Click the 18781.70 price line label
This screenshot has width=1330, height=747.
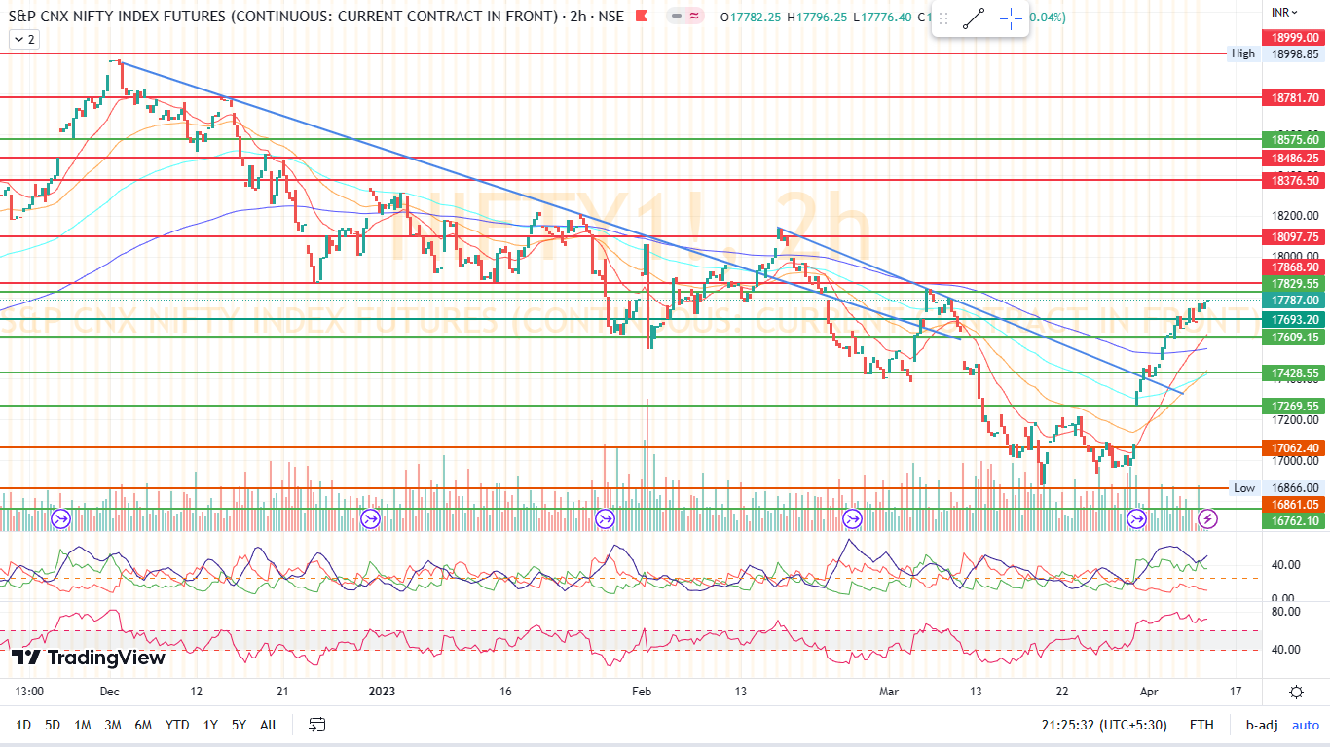pos(1295,97)
